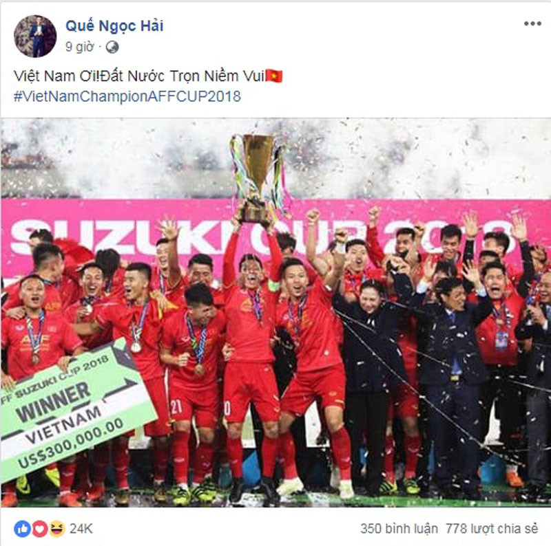Image resolution: width=551 pixels, height=546 pixels.
Task: Open Quế Ngọc Hải's profile avatar
Action: click(35, 36)
